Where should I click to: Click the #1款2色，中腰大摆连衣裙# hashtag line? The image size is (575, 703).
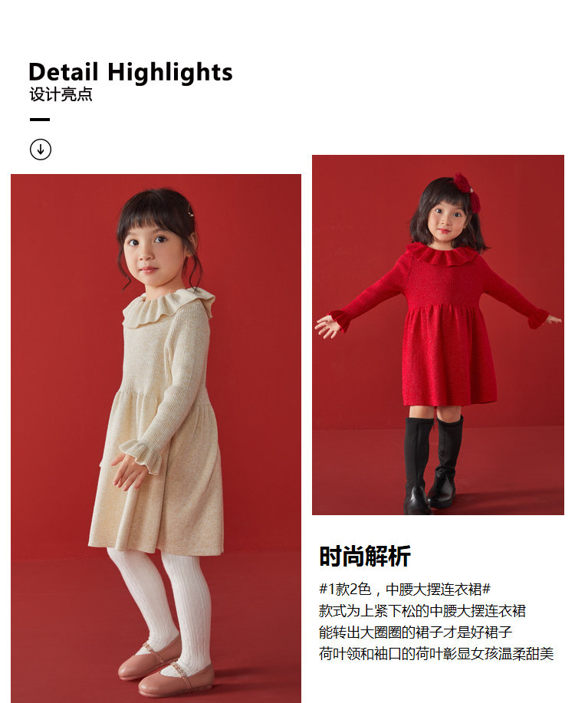[x=405, y=589]
